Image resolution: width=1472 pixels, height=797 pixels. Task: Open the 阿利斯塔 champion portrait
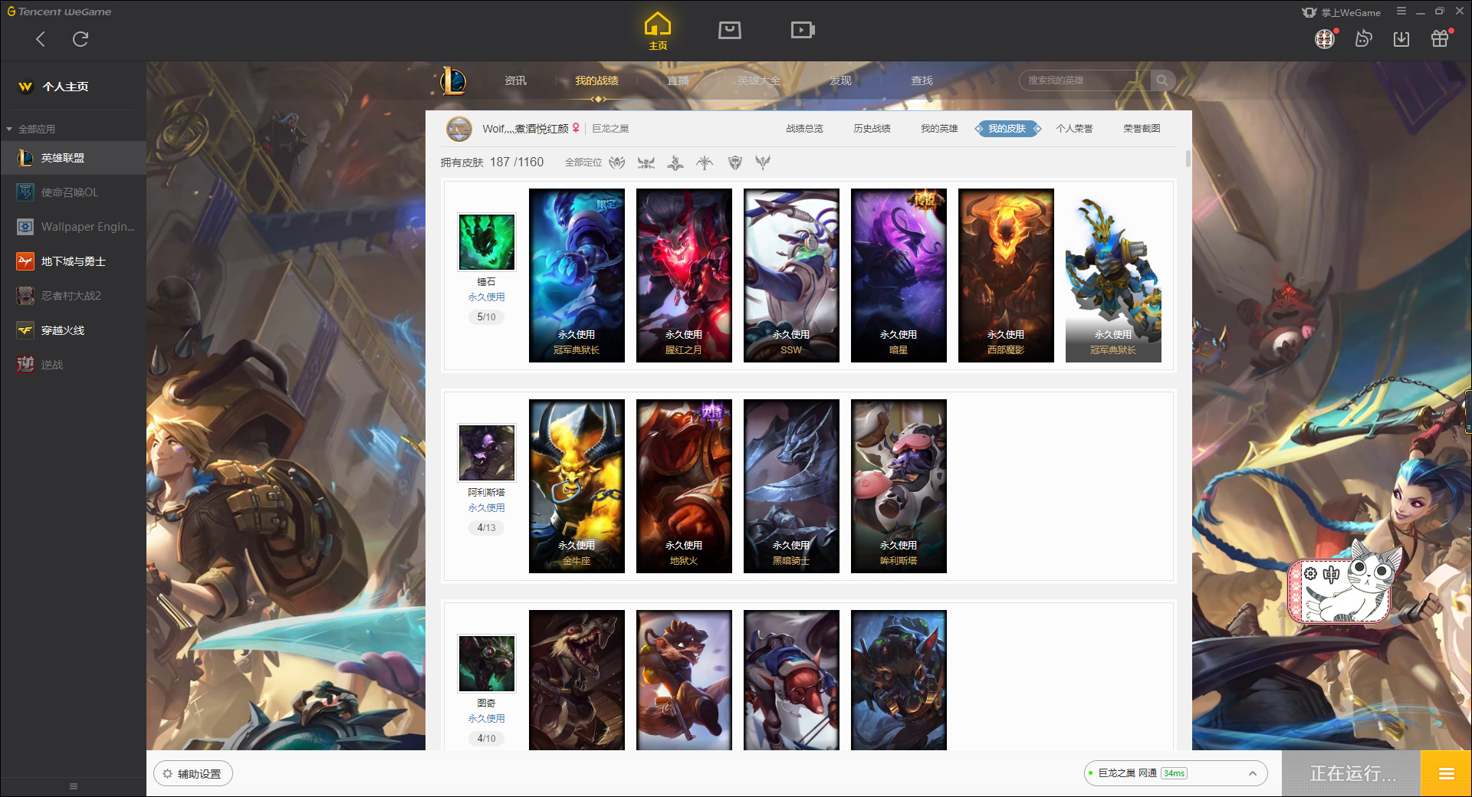(x=486, y=453)
